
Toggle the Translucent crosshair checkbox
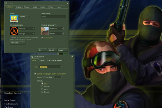(42, 38)
